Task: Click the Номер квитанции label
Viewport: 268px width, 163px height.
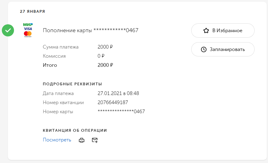Action: pos(63,103)
